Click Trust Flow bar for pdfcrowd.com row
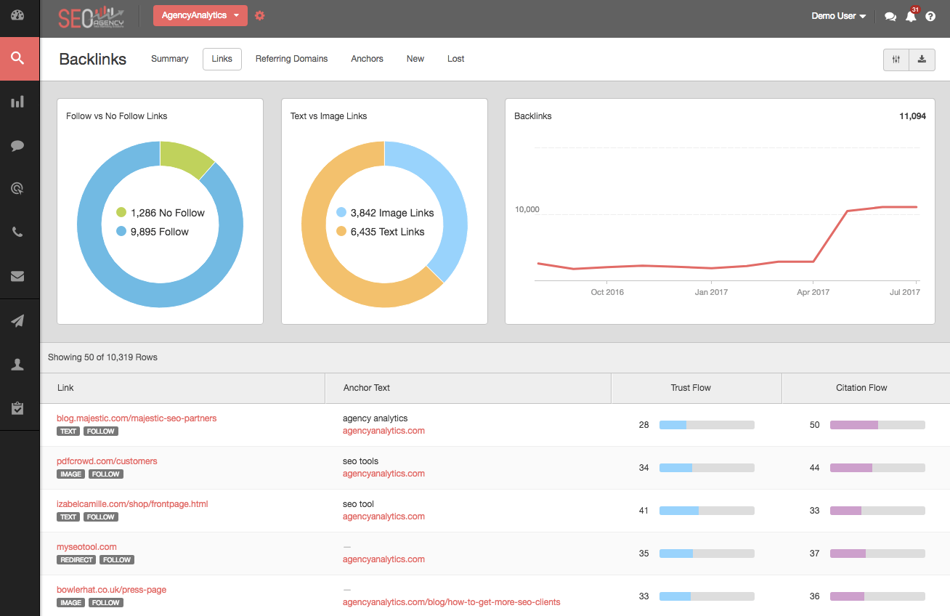This screenshot has width=950, height=616. click(x=707, y=468)
